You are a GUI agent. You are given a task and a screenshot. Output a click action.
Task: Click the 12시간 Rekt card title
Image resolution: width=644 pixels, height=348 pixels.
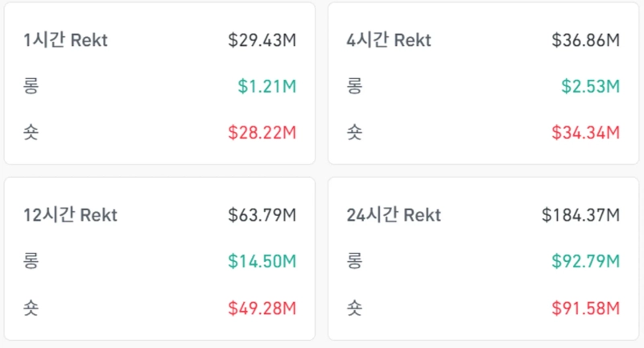(x=70, y=215)
